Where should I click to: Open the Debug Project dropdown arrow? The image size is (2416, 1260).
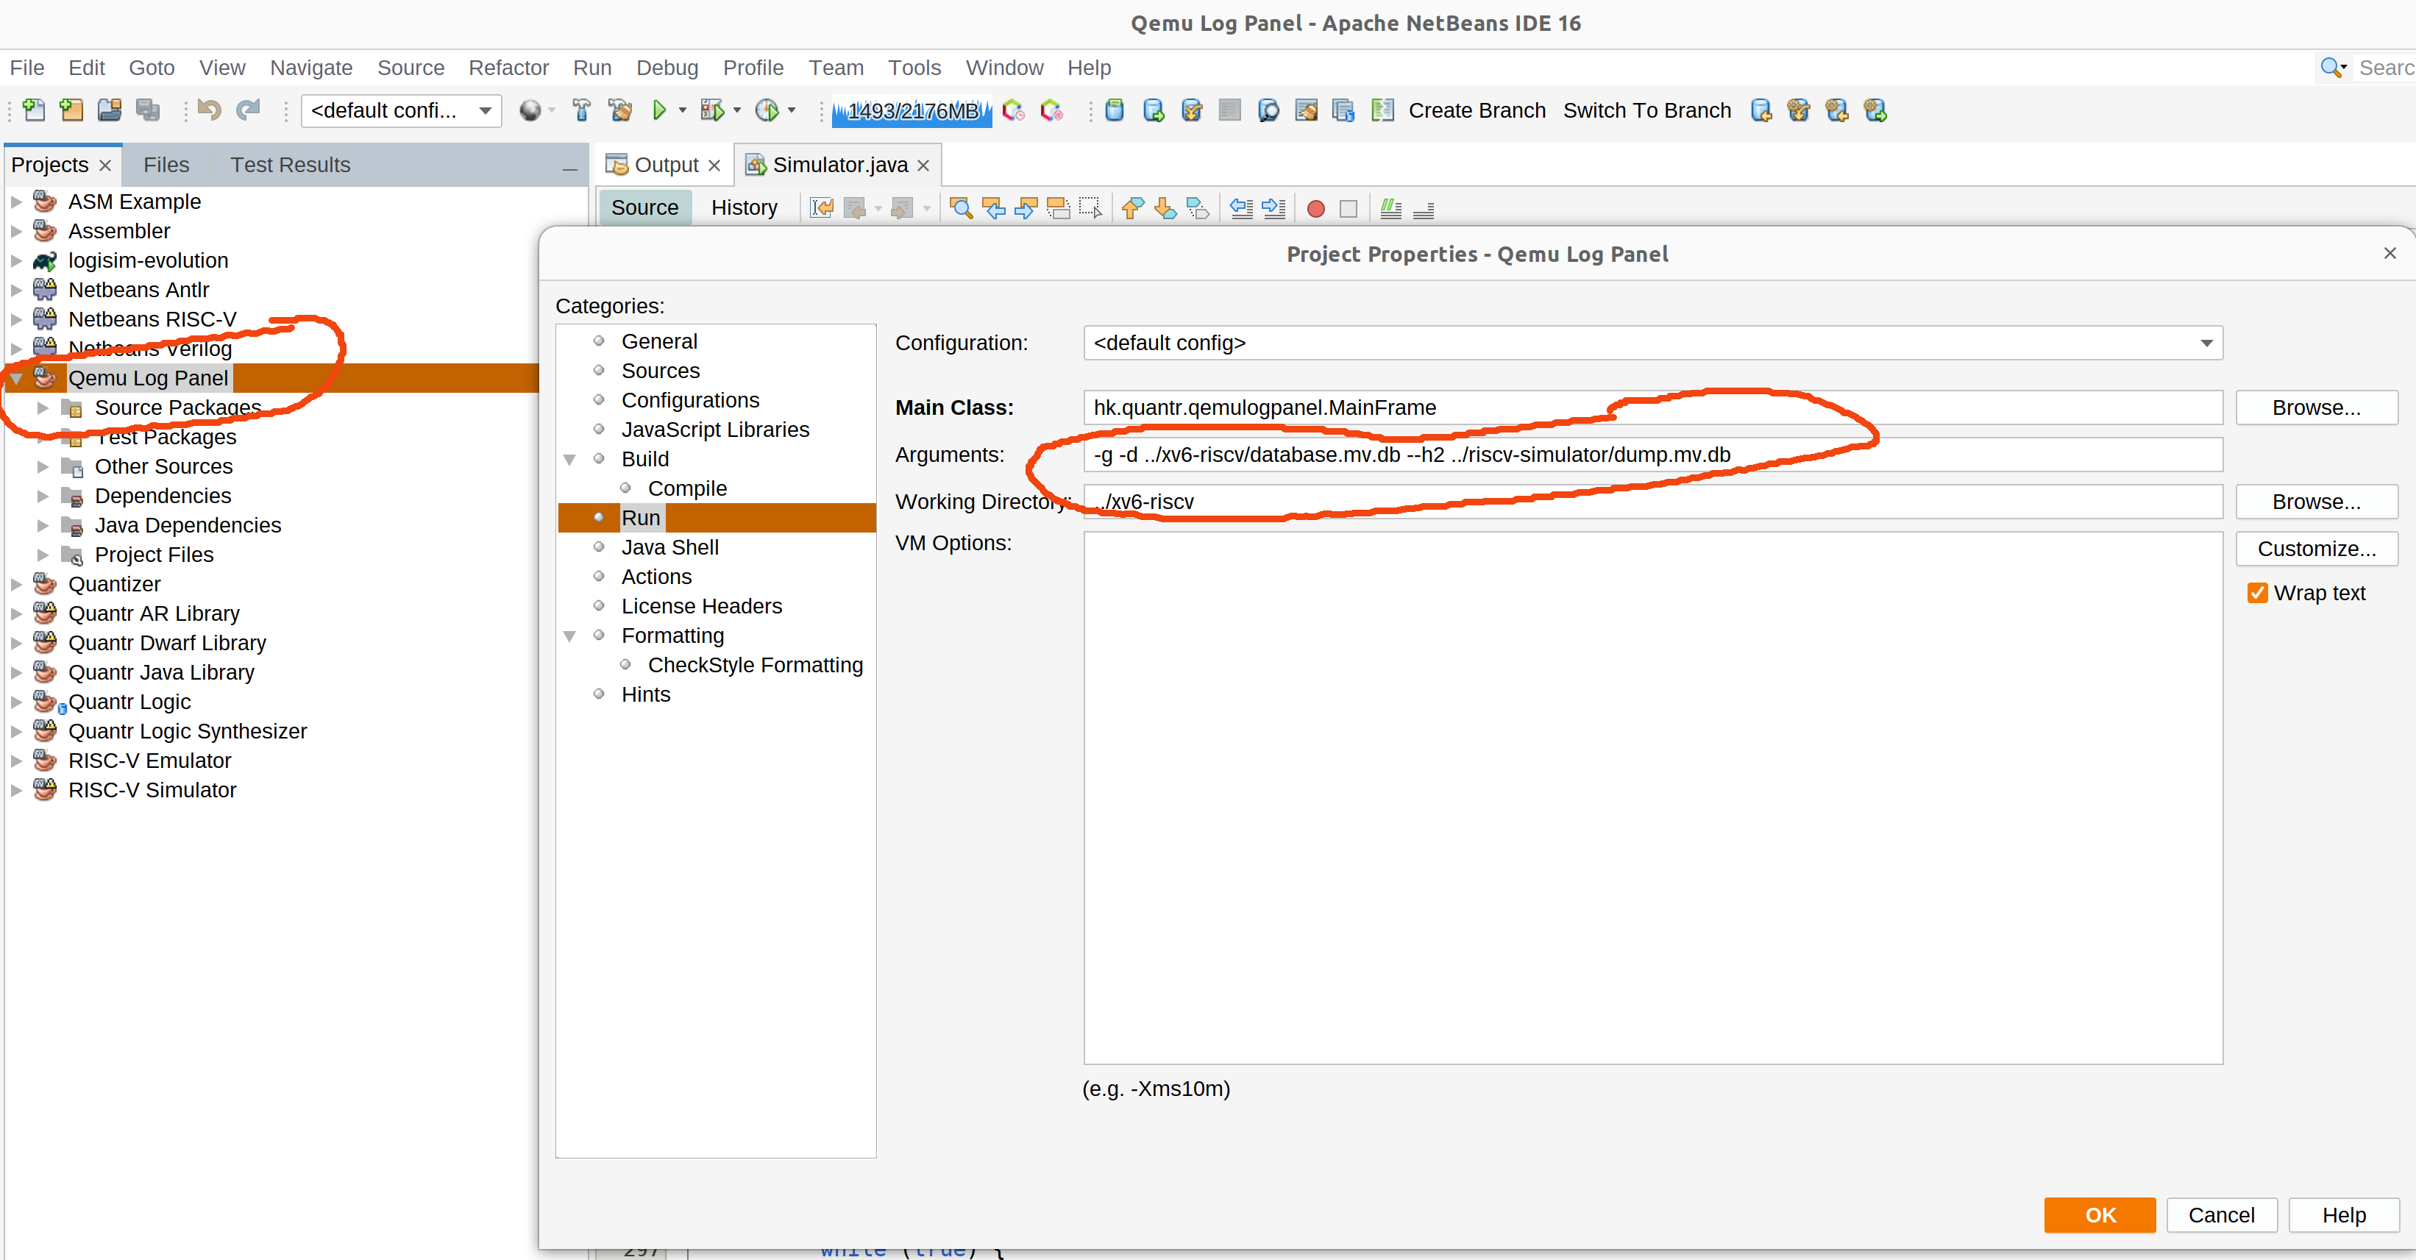pos(737,110)
